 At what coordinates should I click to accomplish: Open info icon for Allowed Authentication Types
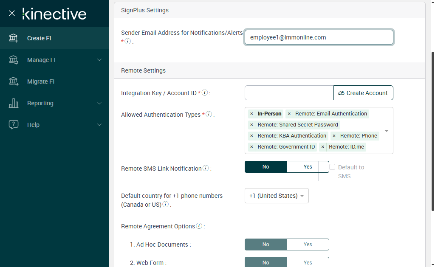tap(209, 114)
